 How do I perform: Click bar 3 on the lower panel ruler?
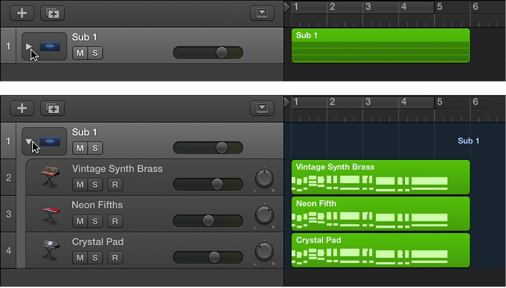[x=368, y=102]
